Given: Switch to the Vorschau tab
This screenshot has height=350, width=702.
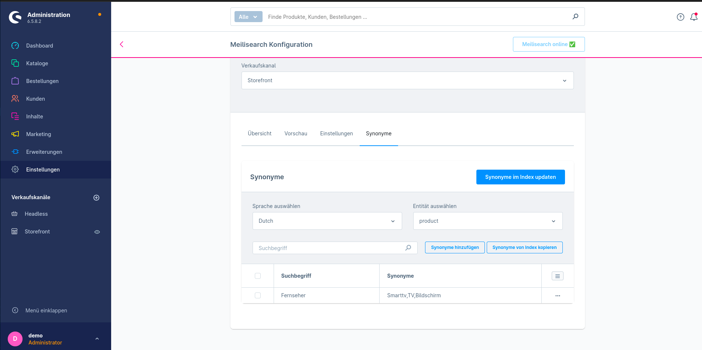Looking at the screenshot, I should point(296,134).
